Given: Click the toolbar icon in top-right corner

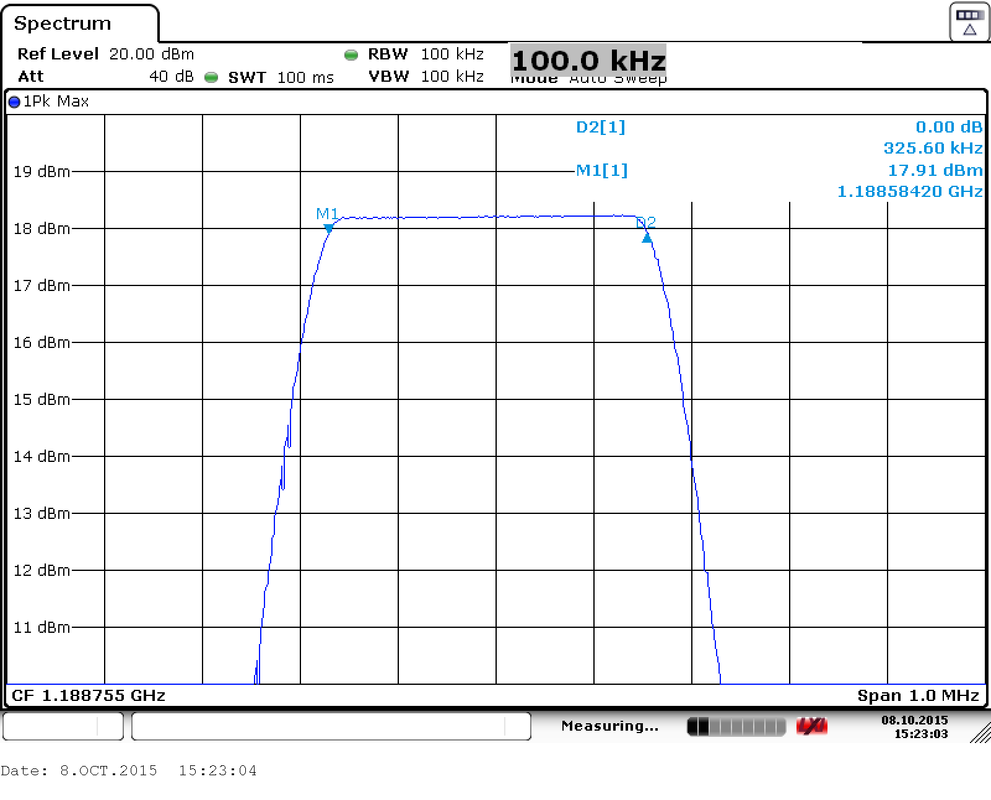Looking at the screenshot, I should pyautogui.click(x=969, y=22).
